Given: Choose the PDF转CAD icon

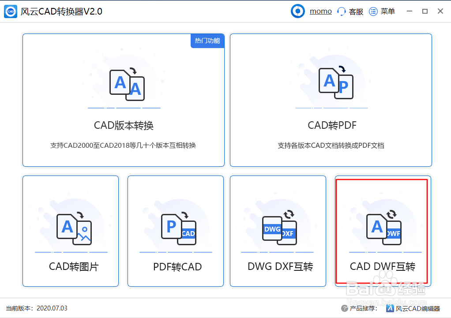Looking at the screenshot, I should 179,228.
